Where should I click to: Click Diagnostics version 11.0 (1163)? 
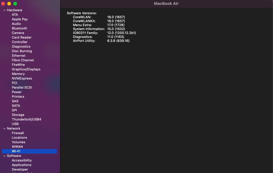tap(116, 37)
